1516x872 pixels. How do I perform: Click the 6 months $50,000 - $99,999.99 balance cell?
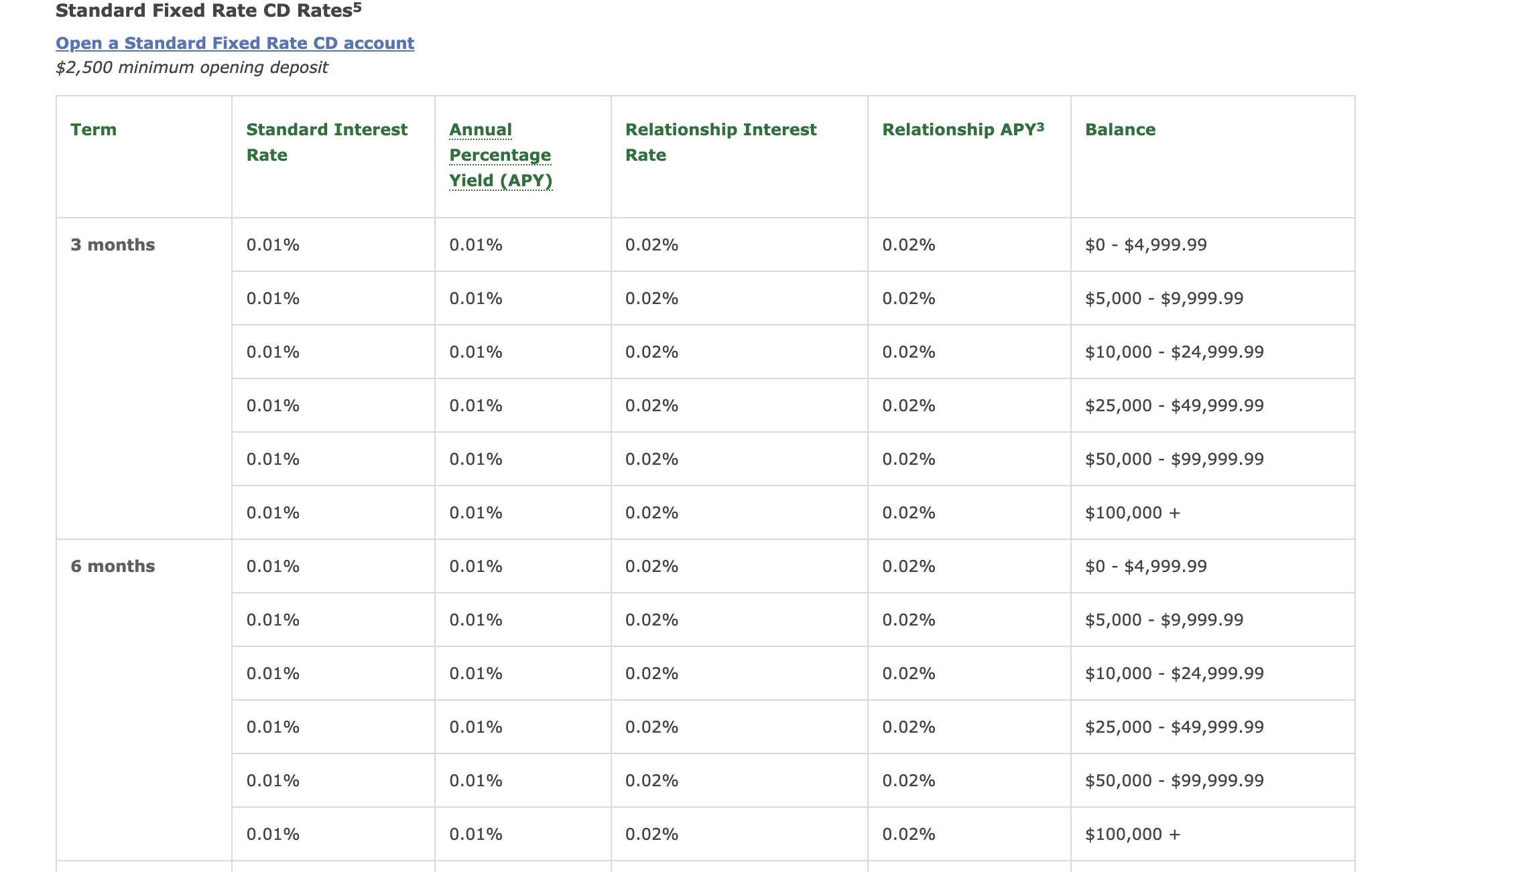coord(1174,780)
